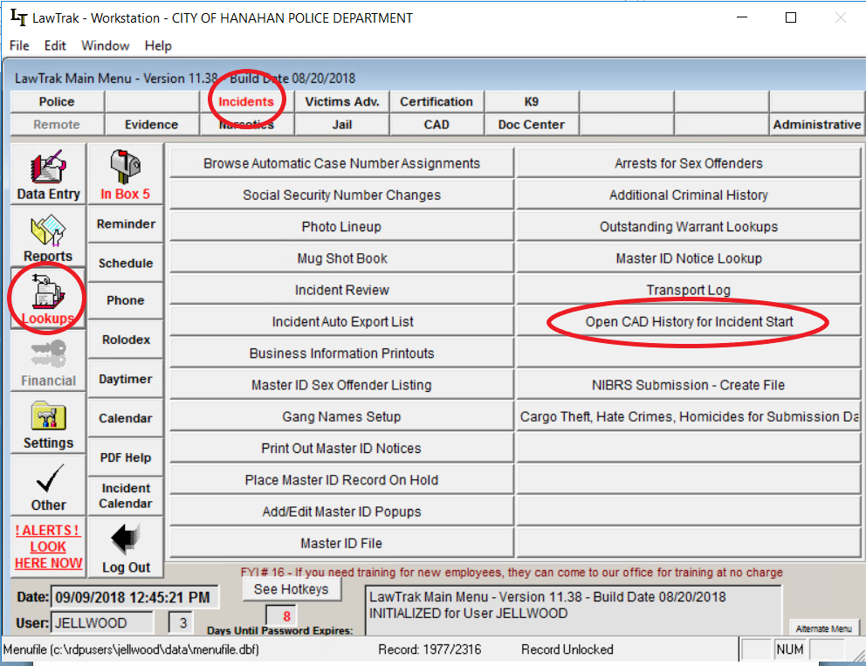Switch to the Jail tab

342,125
